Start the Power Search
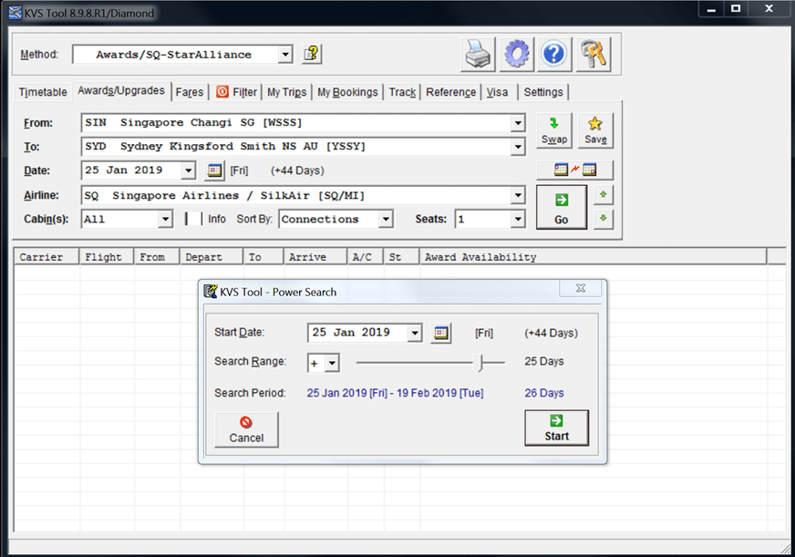This screenshot has height=557, width=795. 557,428
